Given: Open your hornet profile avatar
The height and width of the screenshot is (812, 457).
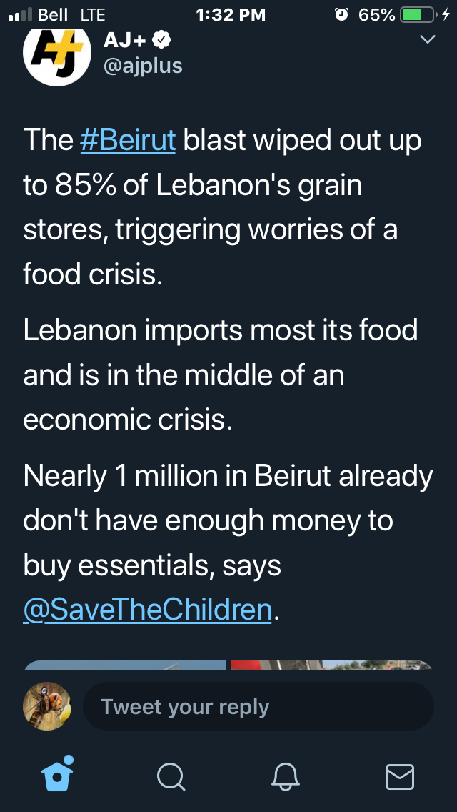Looking at the screenshot, I should pyautogui.click(x=47, y=706).
